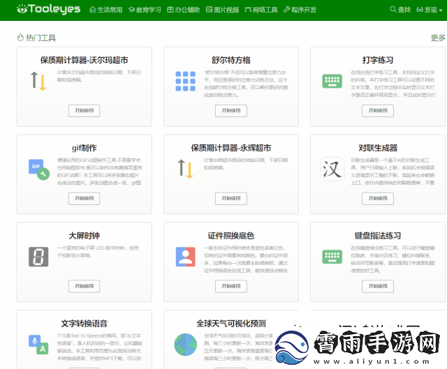
Task: Click 开始使用 under 保质期计算器-永辉超市
Action: pos(231,199)
